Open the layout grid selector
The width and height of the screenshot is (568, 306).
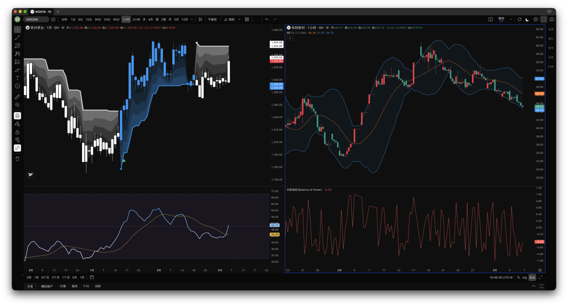(247, 19)
